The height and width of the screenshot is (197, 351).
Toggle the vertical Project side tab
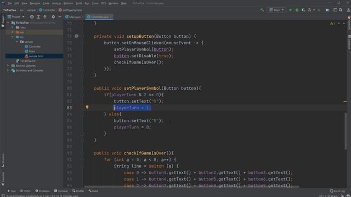point(3,21)
